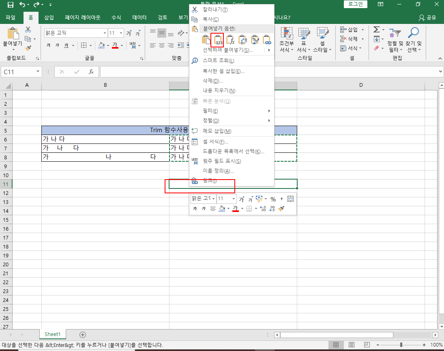Click the 로그인 button in the title bar
Screen dimensions: 444x351
tap(355, 4)
